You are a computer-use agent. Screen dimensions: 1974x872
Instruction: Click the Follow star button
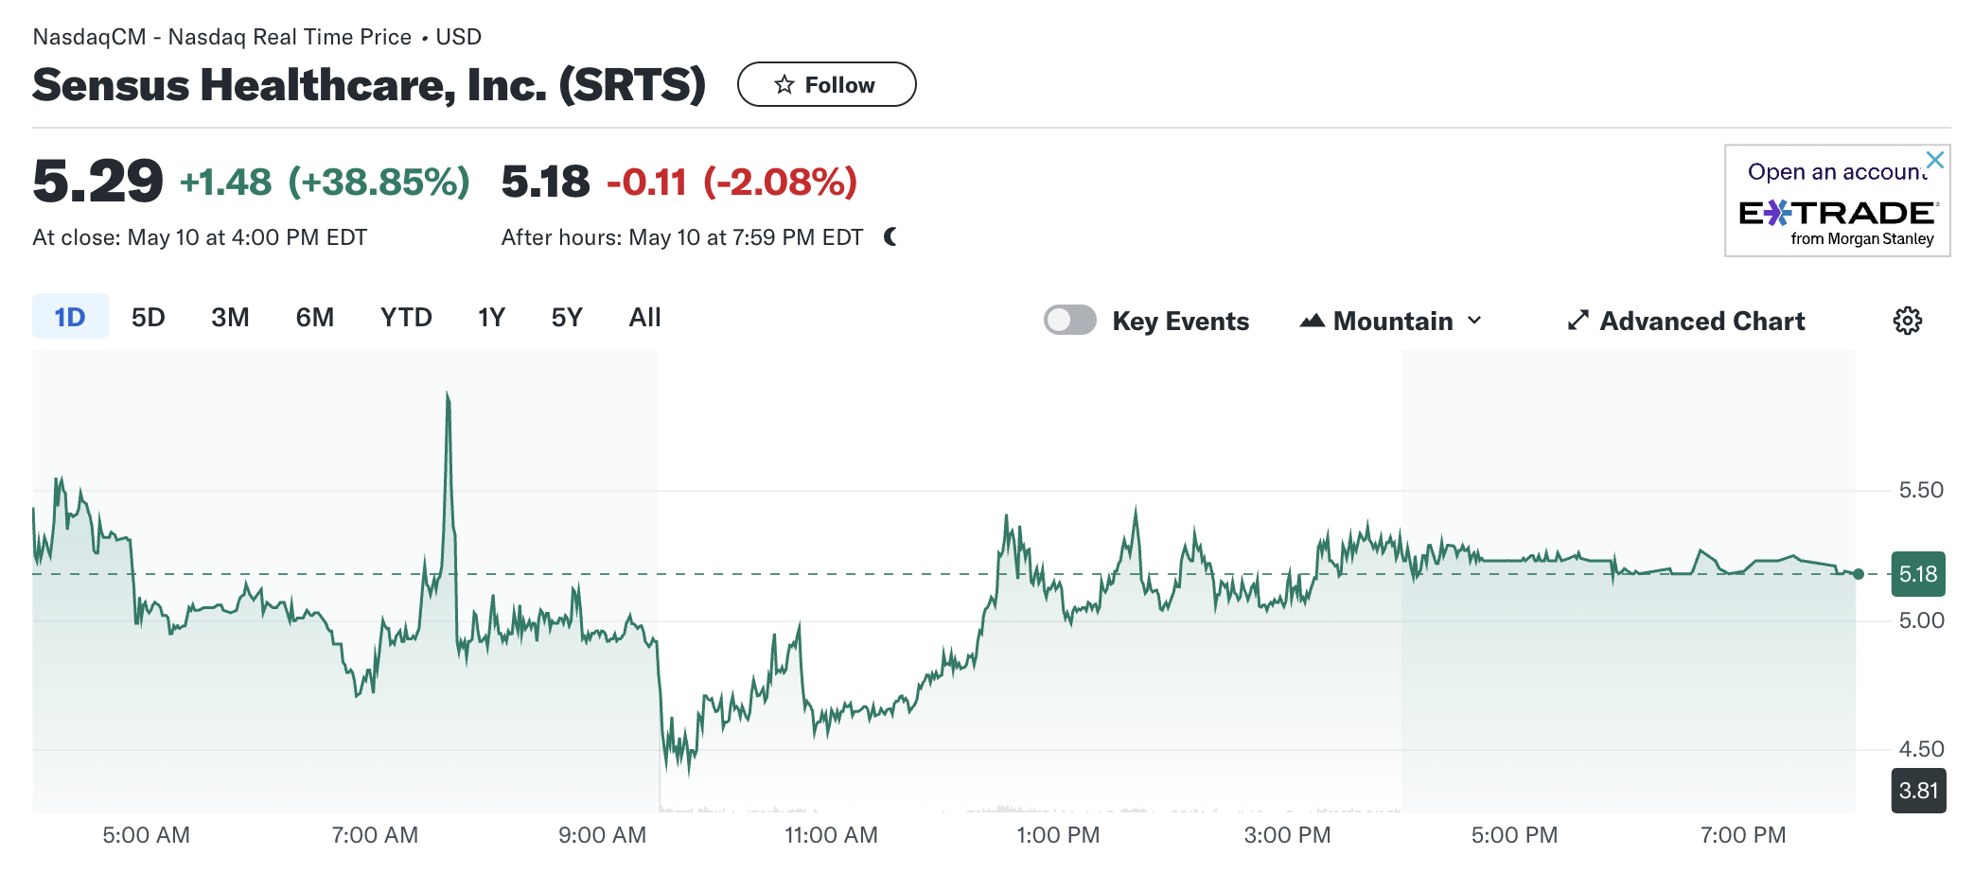tap(826, 85)
